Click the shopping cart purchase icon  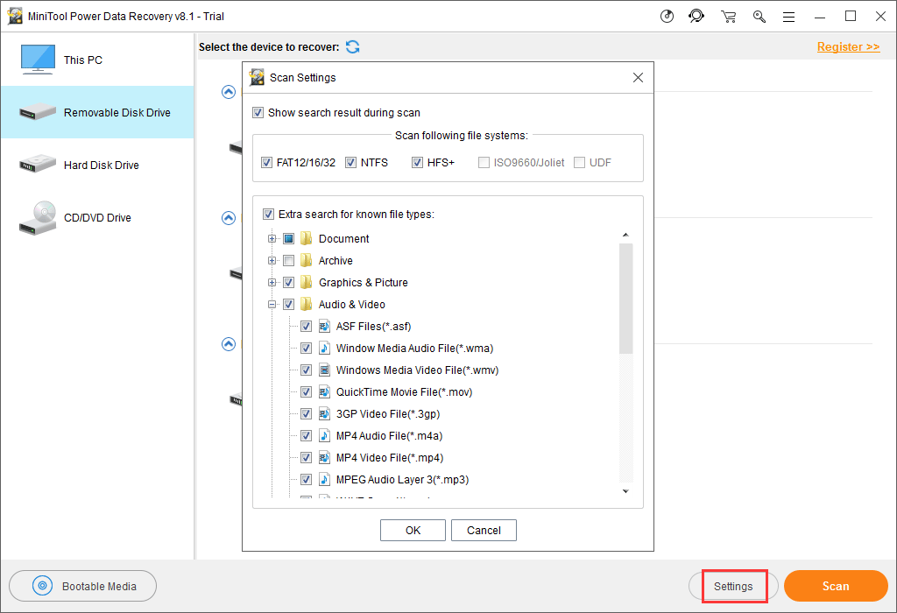[x=728, y=16]
